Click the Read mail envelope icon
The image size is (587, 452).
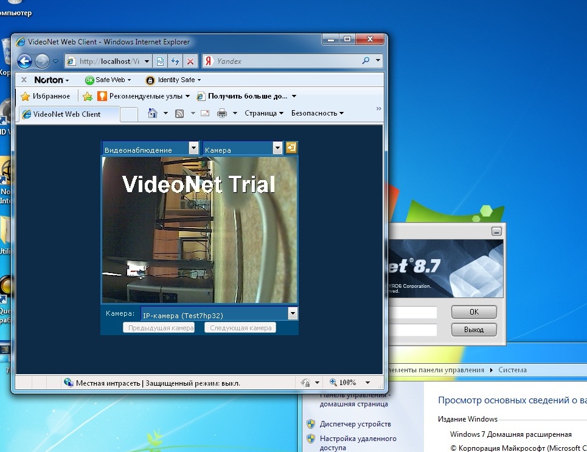point(205,113)
